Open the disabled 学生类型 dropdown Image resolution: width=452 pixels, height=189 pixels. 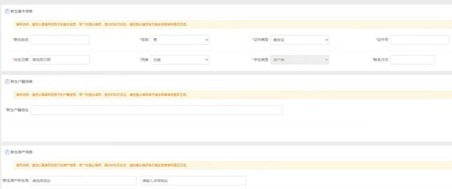click(300, 60)
